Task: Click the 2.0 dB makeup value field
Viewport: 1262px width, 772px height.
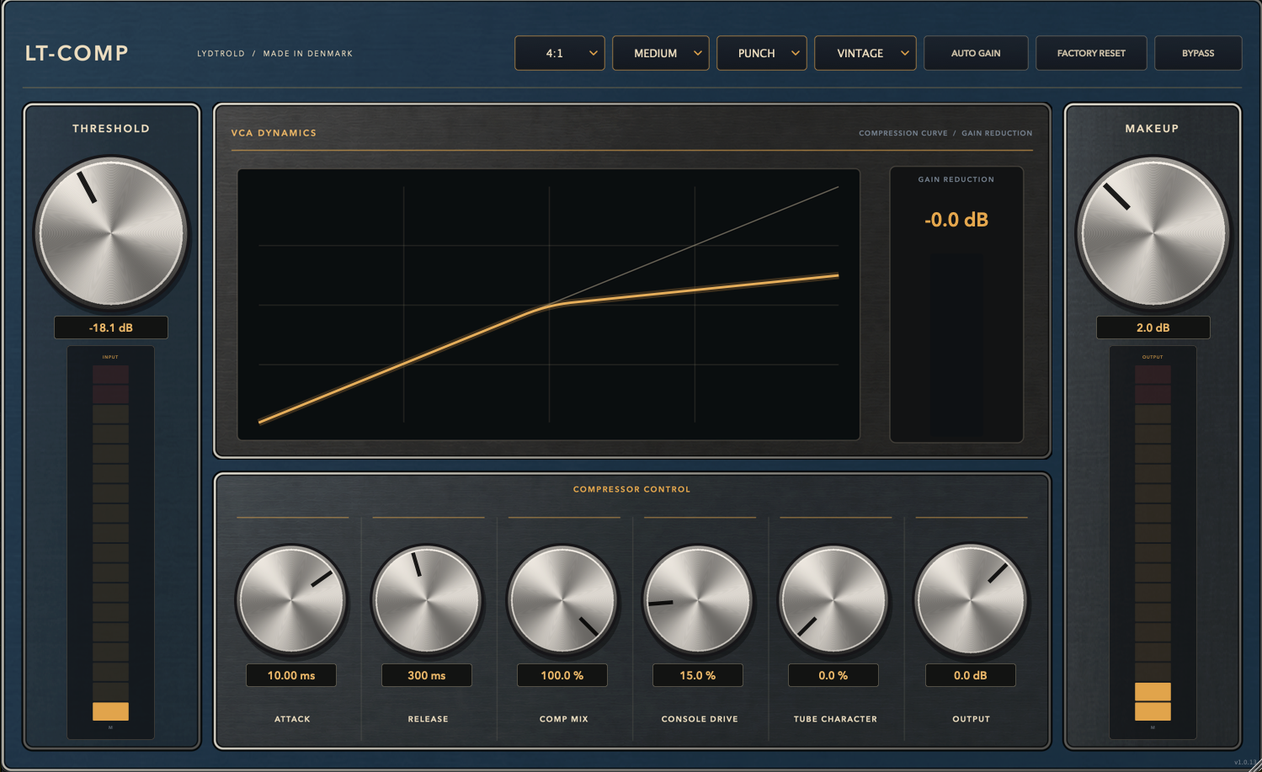Action: [1153, 327]
